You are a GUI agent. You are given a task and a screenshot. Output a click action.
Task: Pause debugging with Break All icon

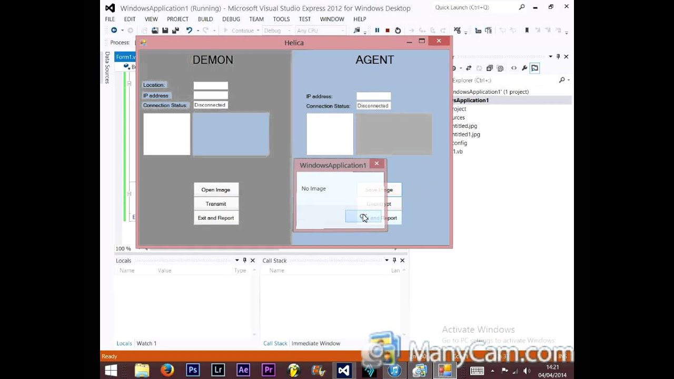click(377, 31)
